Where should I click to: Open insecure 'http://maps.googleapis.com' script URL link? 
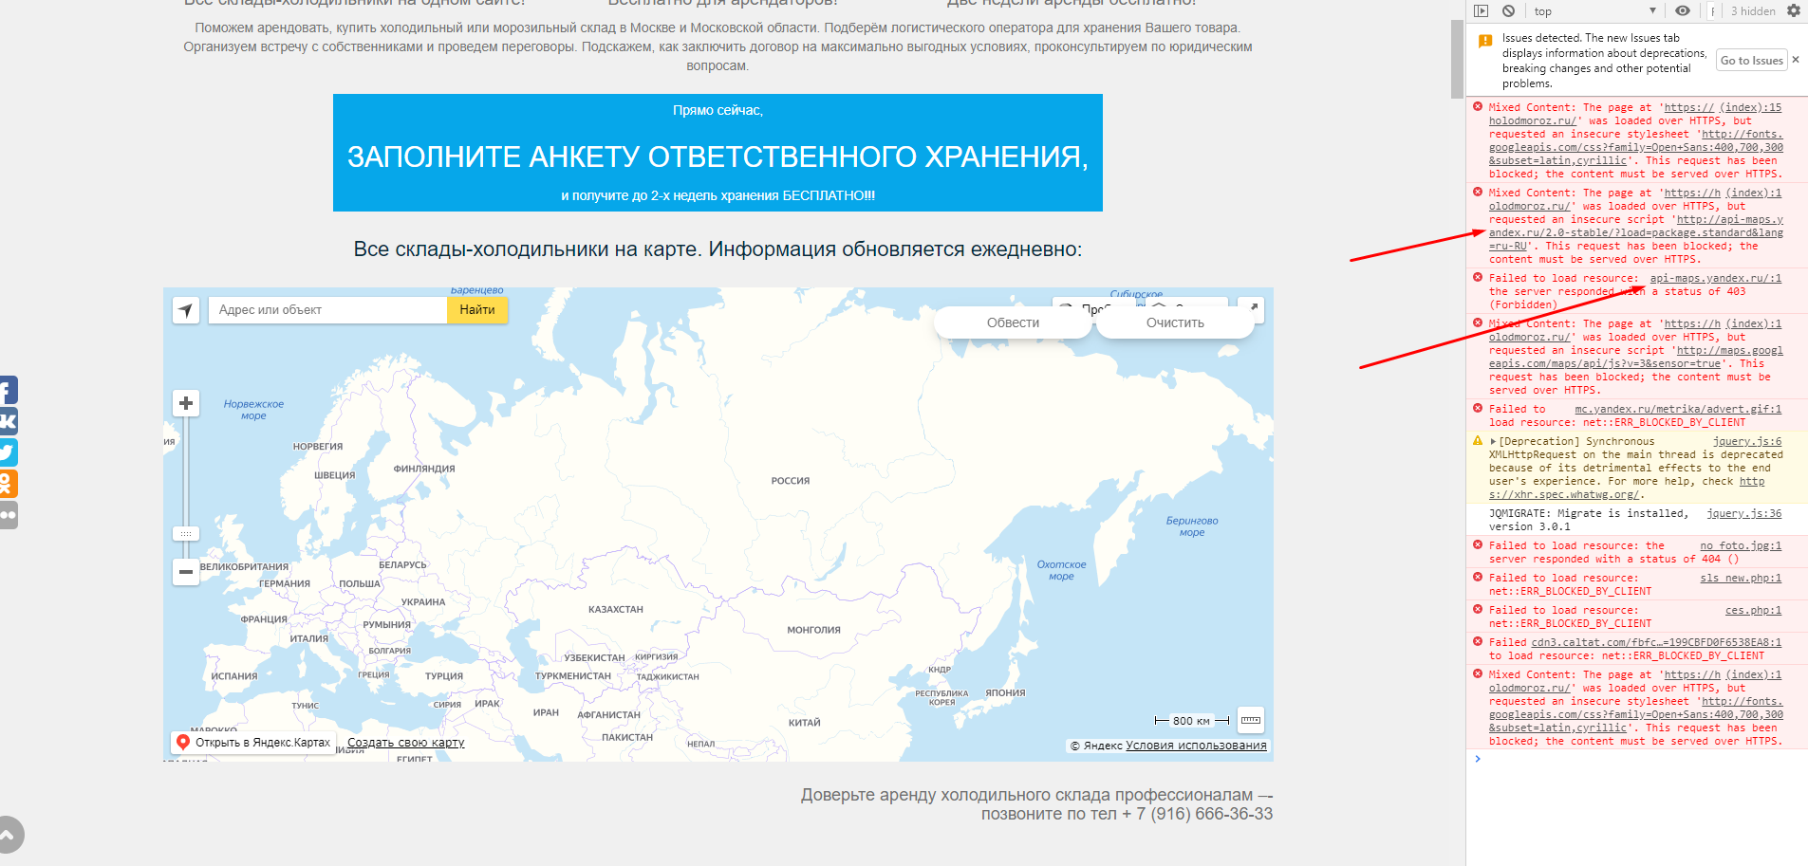tap(1636, 357)
